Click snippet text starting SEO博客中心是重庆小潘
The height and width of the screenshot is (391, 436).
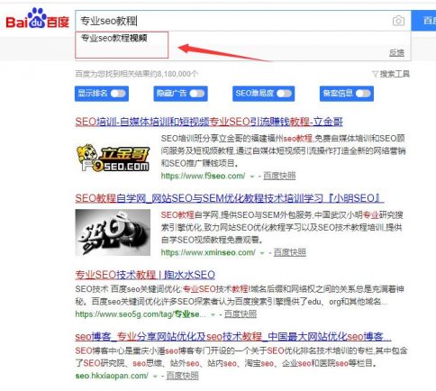click(x=241, y=357)
